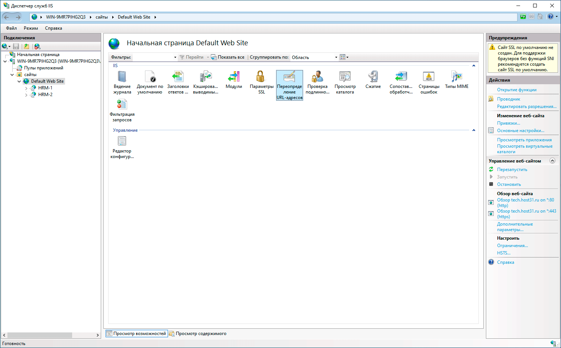This screenshot has height=348, width=561.
Task: Click the up-folder icon in Подключения toolbar
Action: (x=26, y=46)
